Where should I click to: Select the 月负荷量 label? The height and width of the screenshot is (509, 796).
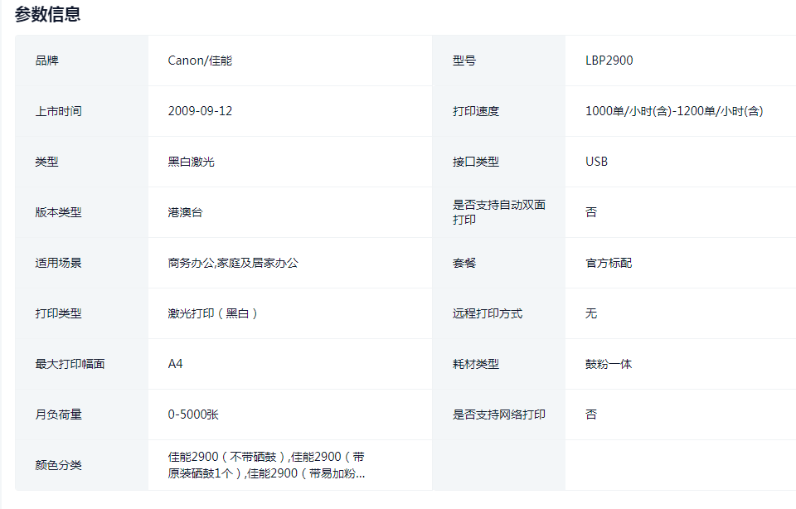point(58,414)
